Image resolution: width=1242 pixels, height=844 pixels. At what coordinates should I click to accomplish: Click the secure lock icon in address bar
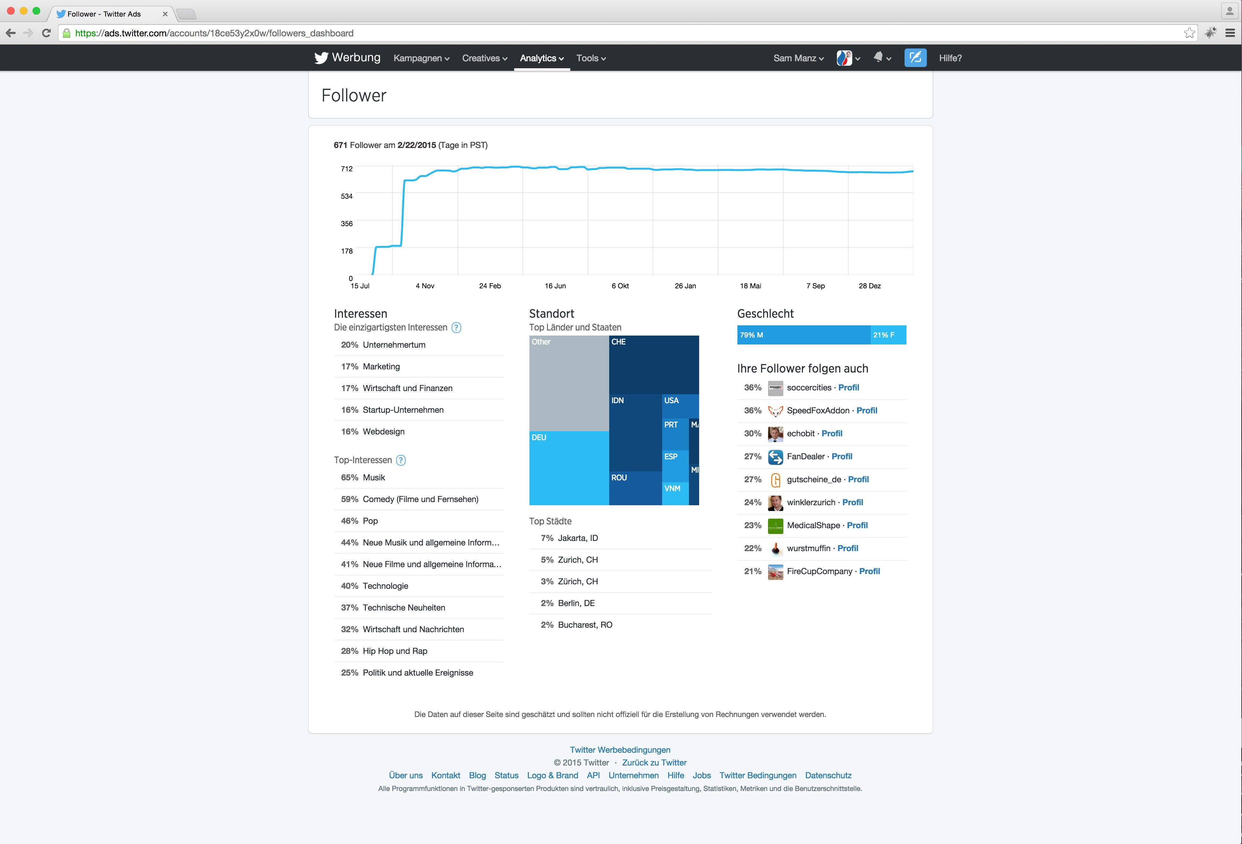67,33
